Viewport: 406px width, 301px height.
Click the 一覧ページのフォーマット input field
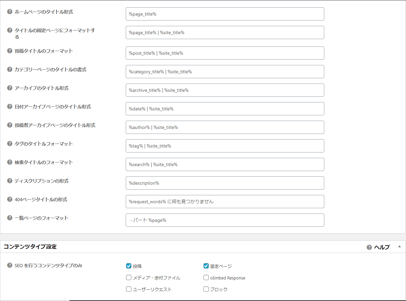(225, 220)
